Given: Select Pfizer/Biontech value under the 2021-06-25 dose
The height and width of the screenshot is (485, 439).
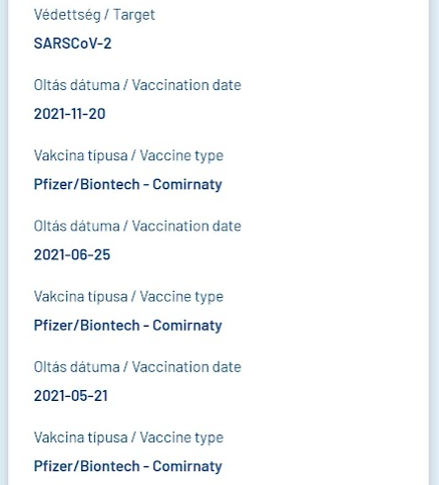Looking at the screenshot, I should 128,326.
